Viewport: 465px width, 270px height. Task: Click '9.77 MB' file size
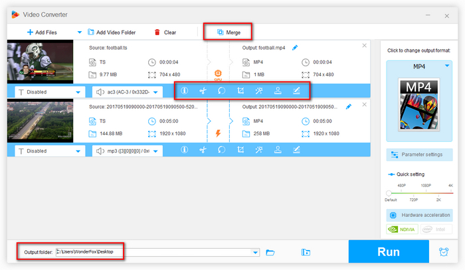coord(108,74)
